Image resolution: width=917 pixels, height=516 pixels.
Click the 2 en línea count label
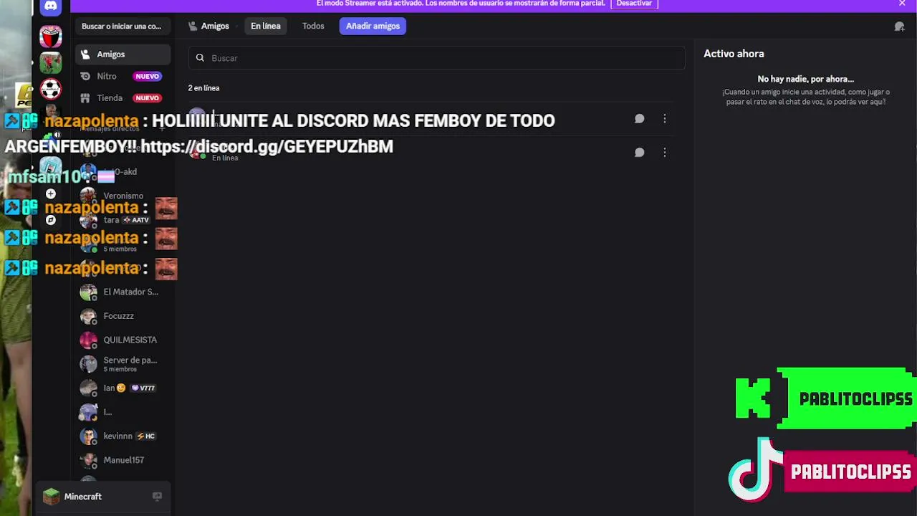203,88
